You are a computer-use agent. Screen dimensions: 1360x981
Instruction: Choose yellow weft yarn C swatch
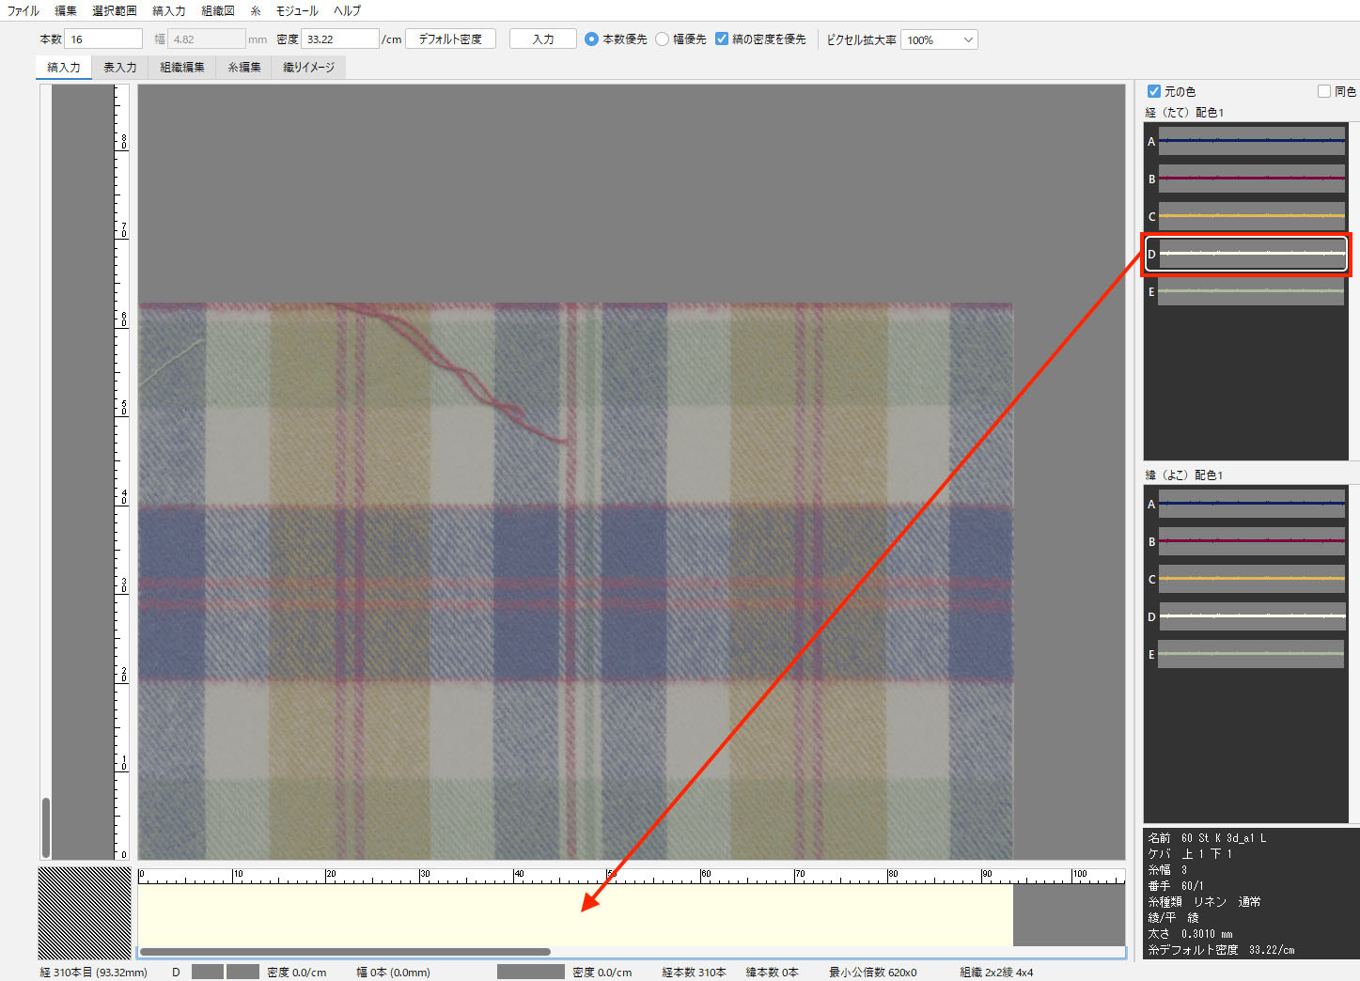(x=1251, y=579)
